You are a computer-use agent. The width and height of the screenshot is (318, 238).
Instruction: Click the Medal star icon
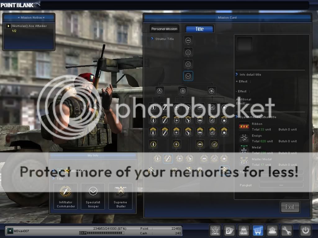(244, 150)
